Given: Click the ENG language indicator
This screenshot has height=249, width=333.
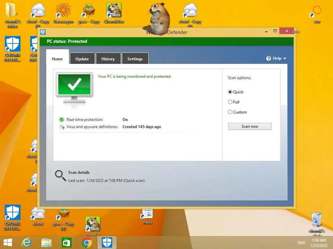Looking at the screenshot, I should pyautogui.click(x=301, y=243).
